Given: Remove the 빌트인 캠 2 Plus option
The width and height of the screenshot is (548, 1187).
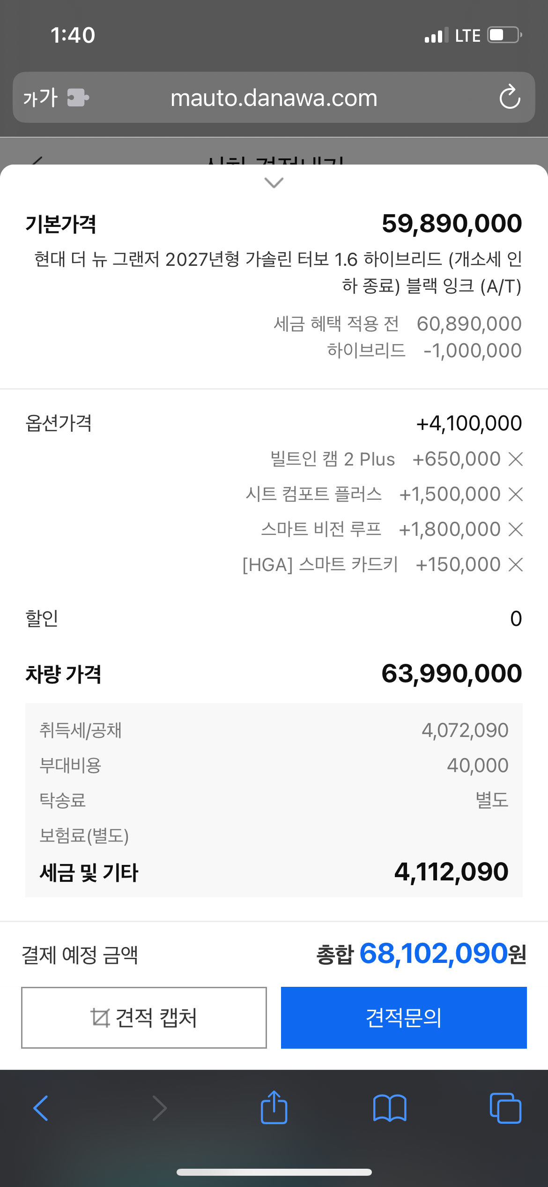Looking at the screenshot, I should 515,459.
